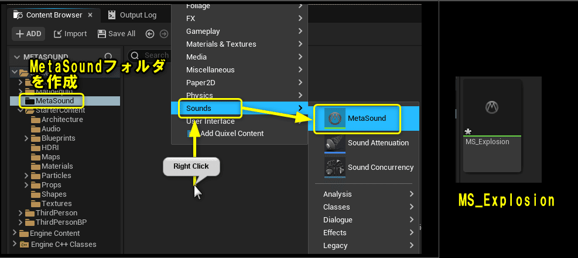Click the folder icon of Architecture

point(36,120)
